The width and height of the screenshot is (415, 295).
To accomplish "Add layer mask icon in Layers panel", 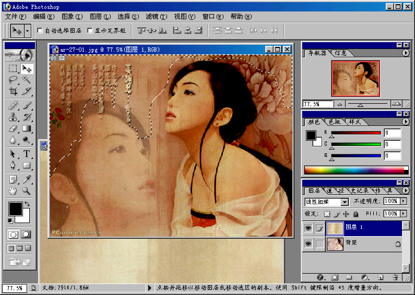I will pos(335,277).
